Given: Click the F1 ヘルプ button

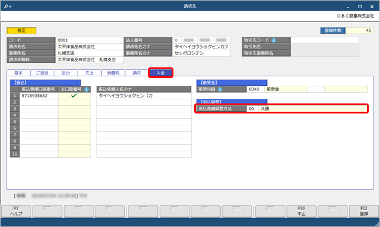Looking at the screenshot, I should tap(16, 211).
